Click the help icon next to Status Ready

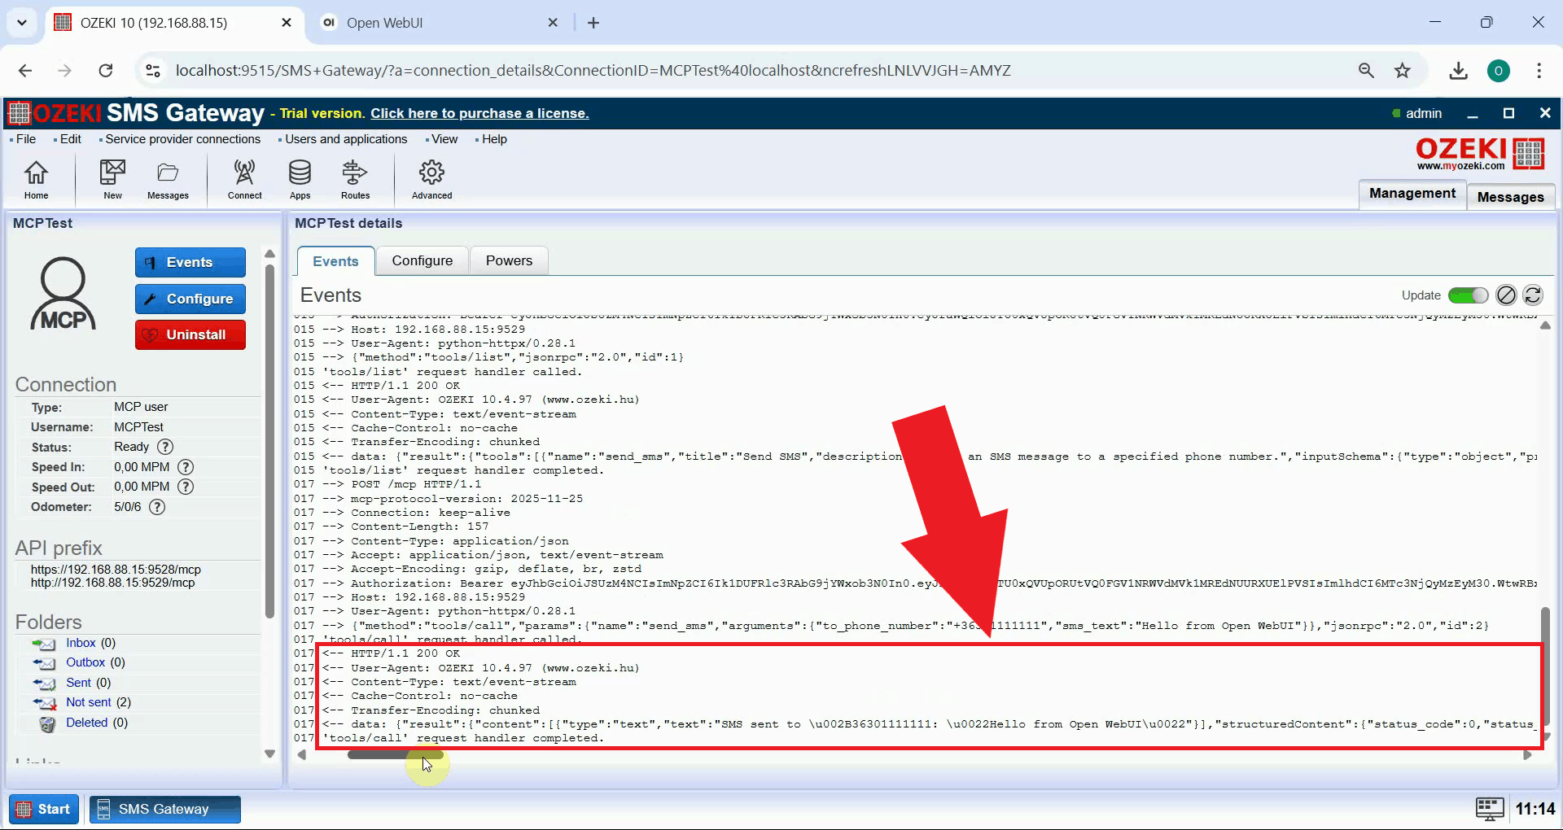[x=165, y=447]
